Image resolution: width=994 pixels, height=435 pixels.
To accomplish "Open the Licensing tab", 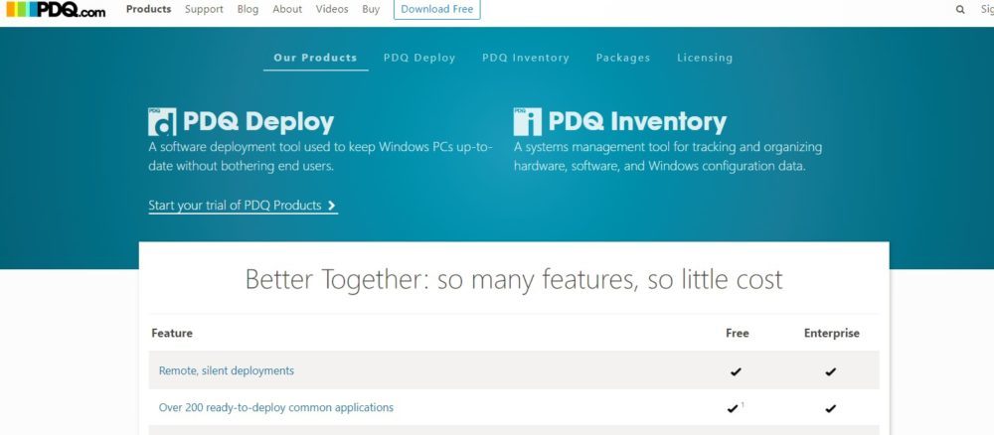I will tap(705, 58).
